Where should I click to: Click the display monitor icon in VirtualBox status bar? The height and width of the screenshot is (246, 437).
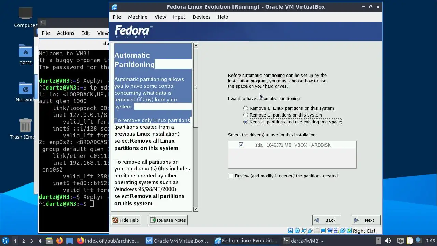click(x=323, y=231)
